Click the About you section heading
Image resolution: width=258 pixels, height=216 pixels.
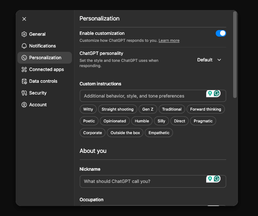[93, 151]
